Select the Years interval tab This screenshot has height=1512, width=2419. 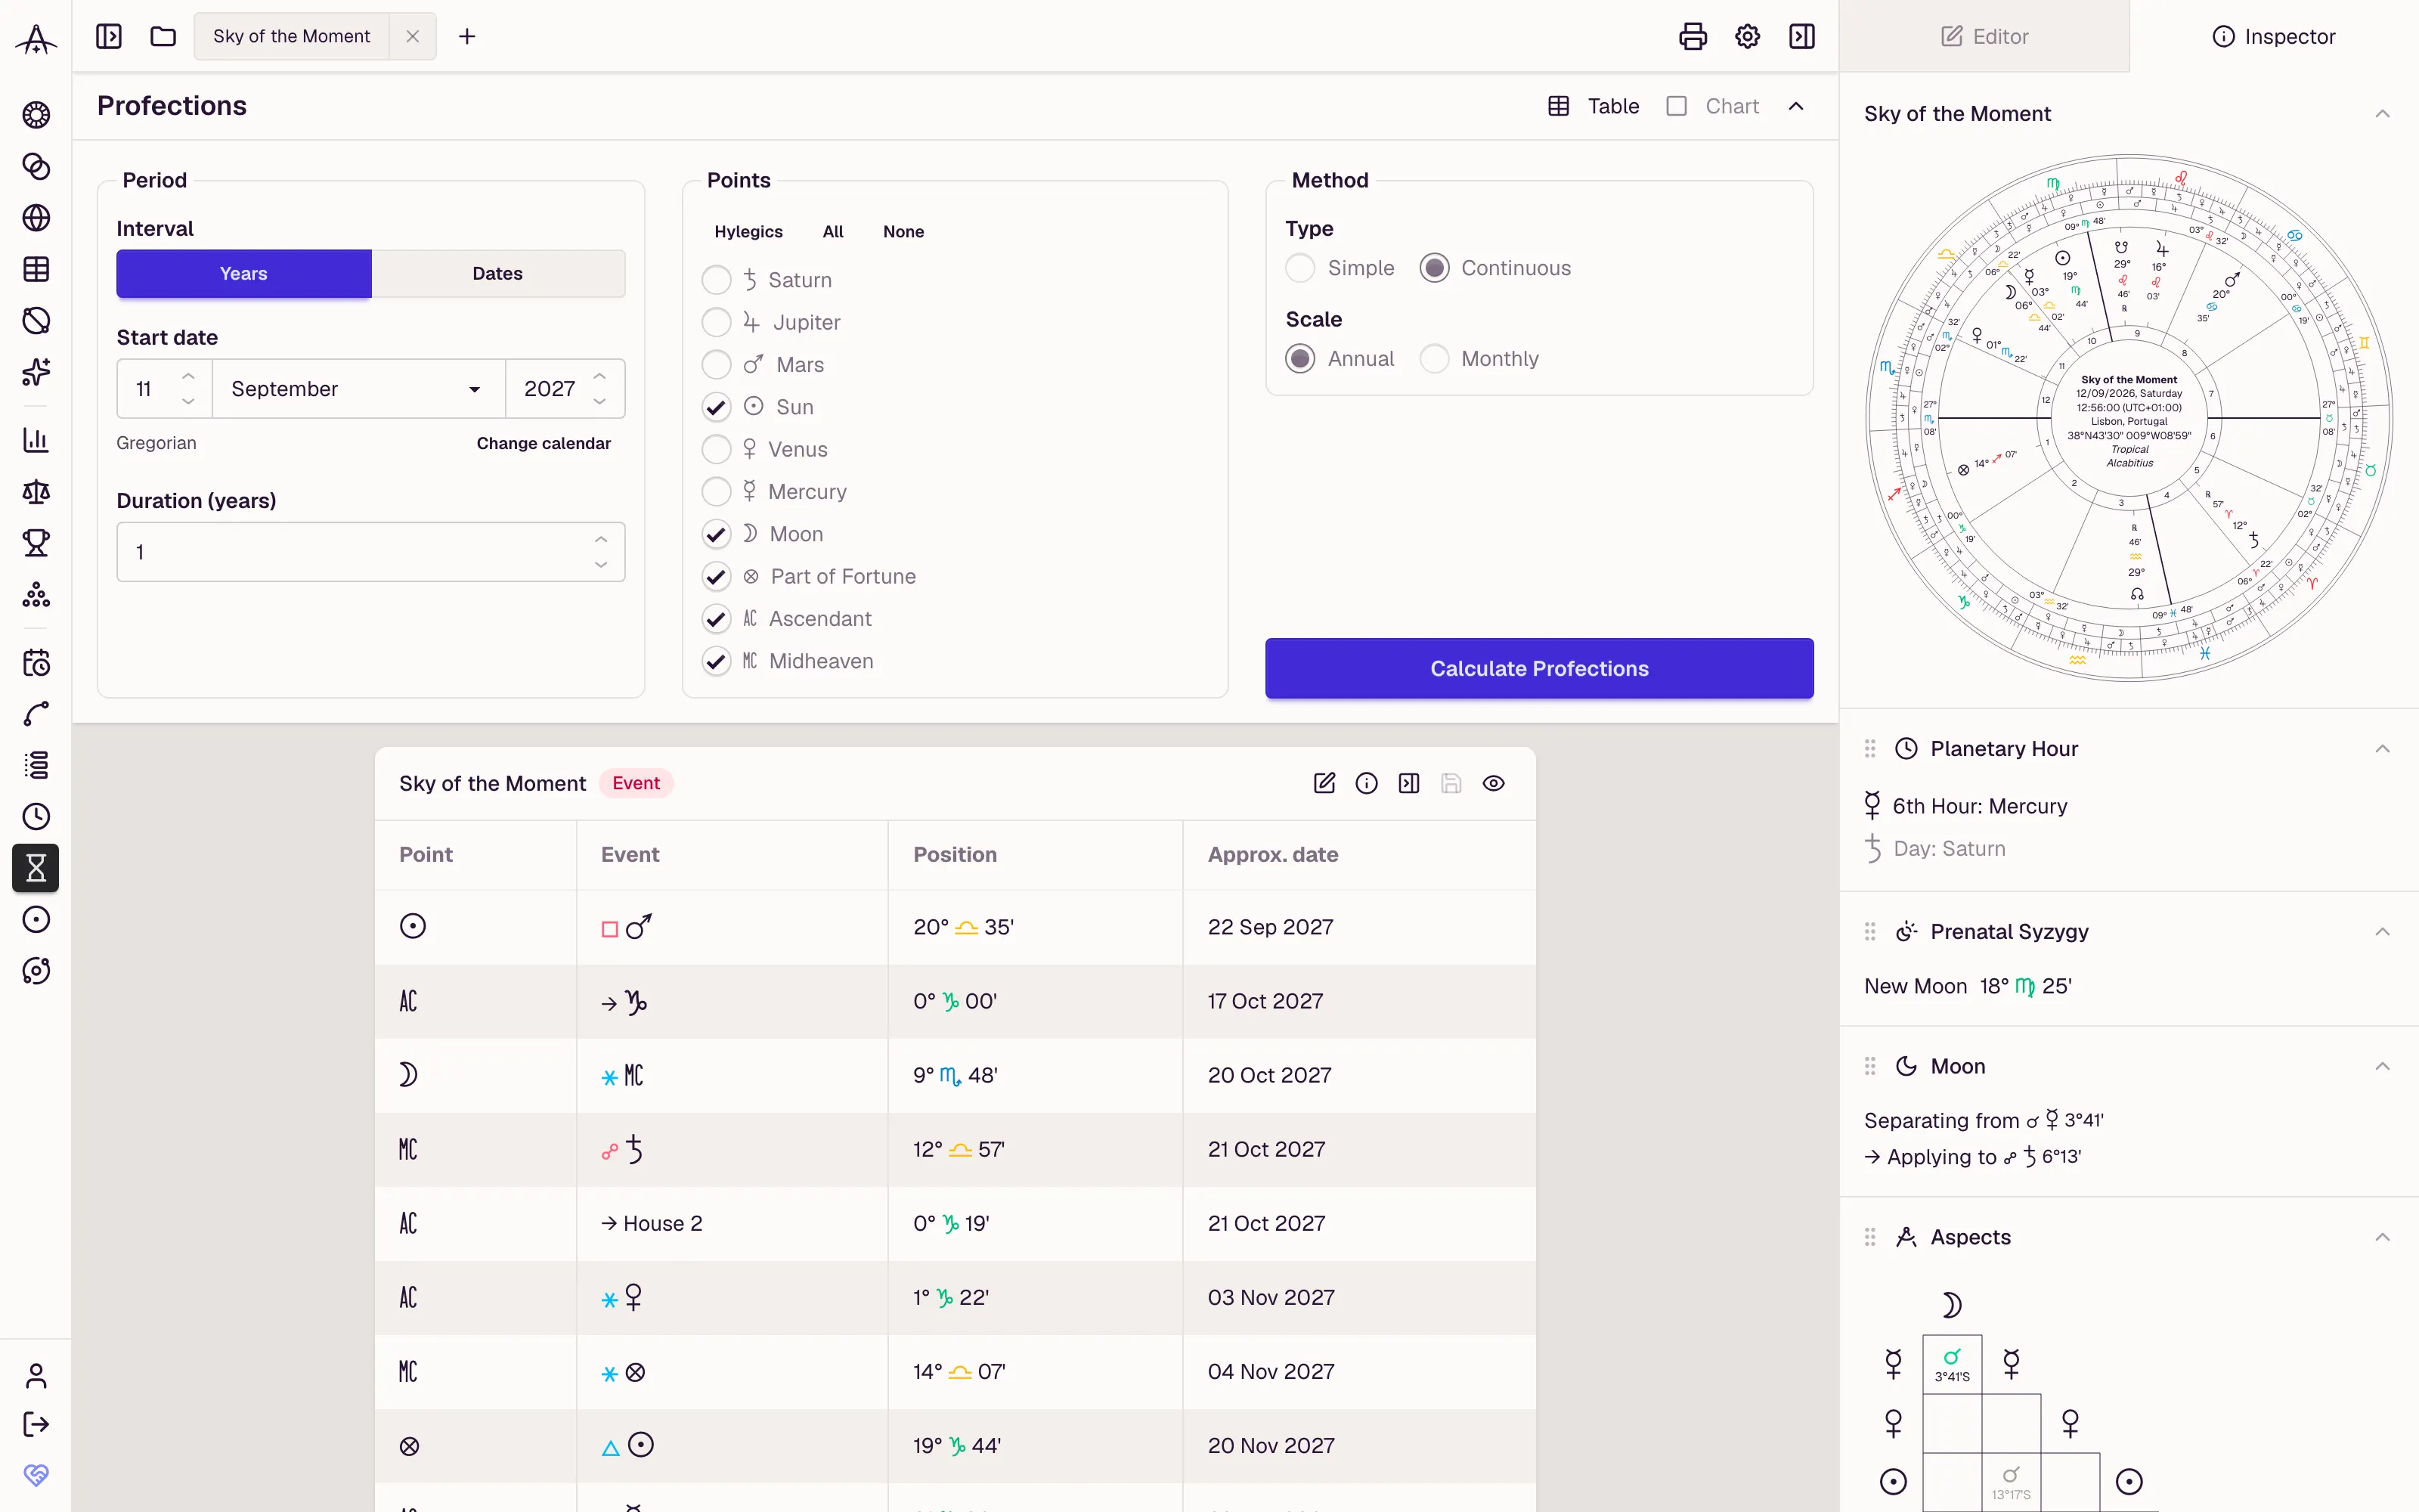(x=244, y=274)
